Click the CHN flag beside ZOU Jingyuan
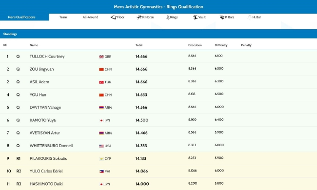 [101, 70]
